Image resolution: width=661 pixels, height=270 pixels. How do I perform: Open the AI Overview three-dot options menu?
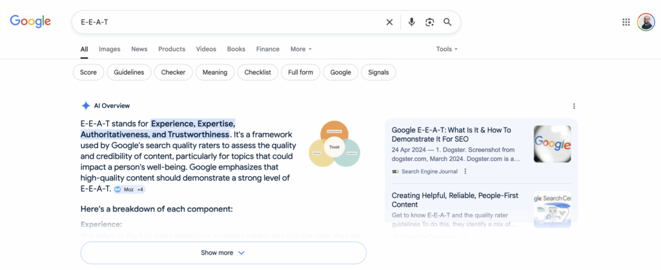tap(574, 106)
